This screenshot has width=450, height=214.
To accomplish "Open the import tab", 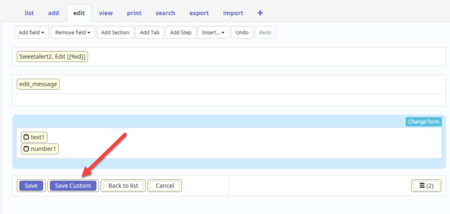I will pyautogui.click(x=233, y=13).
